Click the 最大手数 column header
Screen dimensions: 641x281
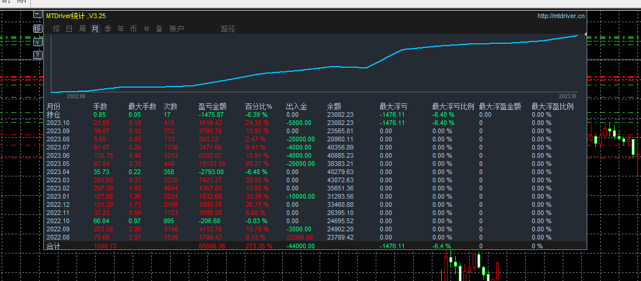coord(142,106)
